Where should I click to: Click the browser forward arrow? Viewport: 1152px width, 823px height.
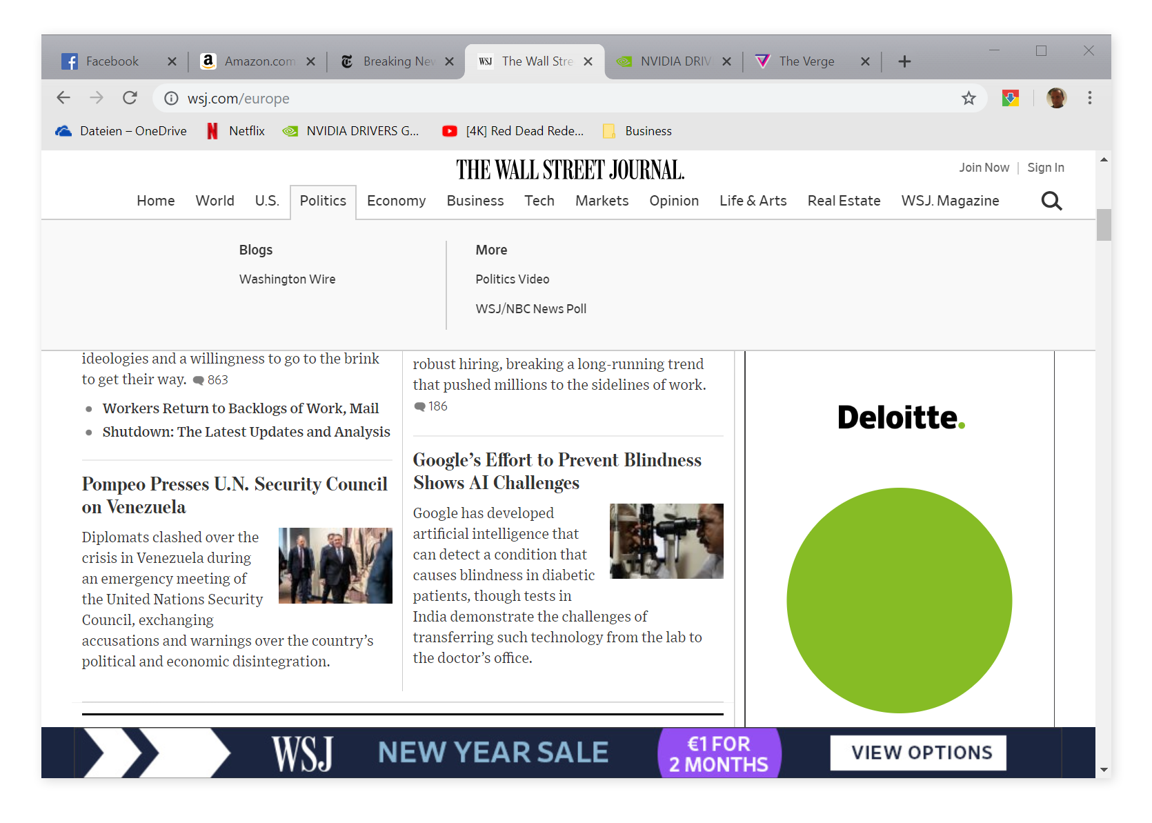[97, 98]
